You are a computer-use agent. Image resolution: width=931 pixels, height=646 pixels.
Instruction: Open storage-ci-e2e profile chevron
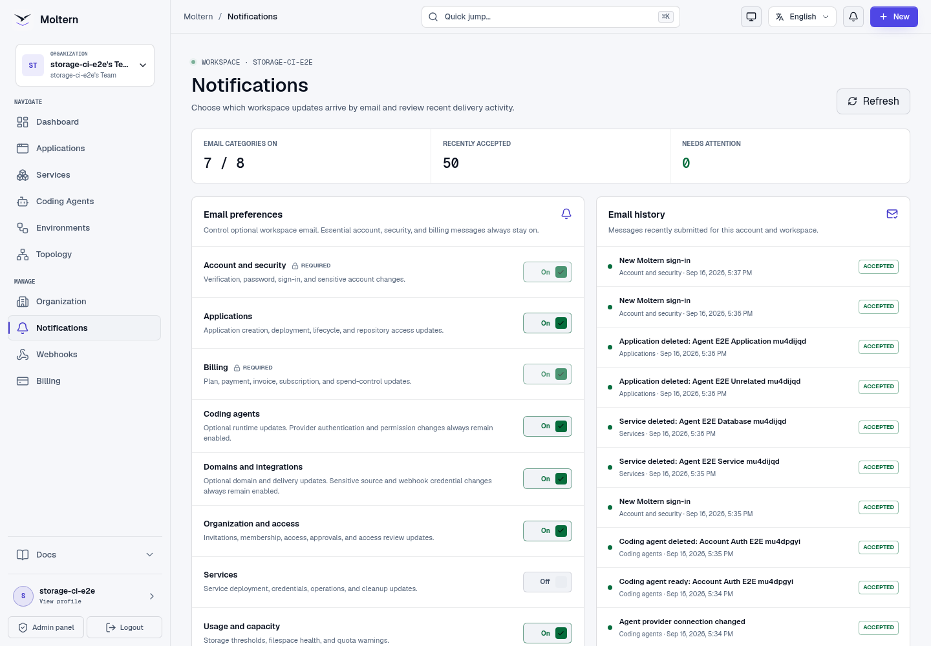click(x=152, y=596)
